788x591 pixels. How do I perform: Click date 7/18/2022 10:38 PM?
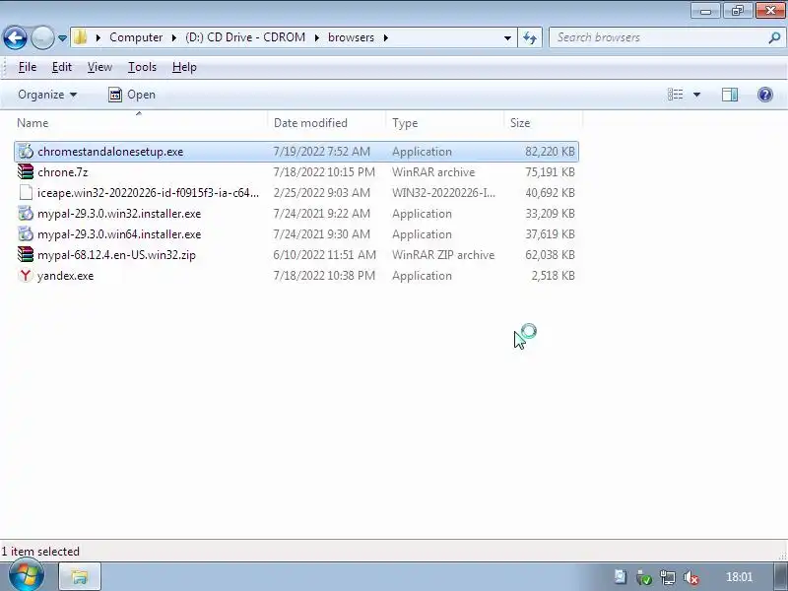point(324,276)
